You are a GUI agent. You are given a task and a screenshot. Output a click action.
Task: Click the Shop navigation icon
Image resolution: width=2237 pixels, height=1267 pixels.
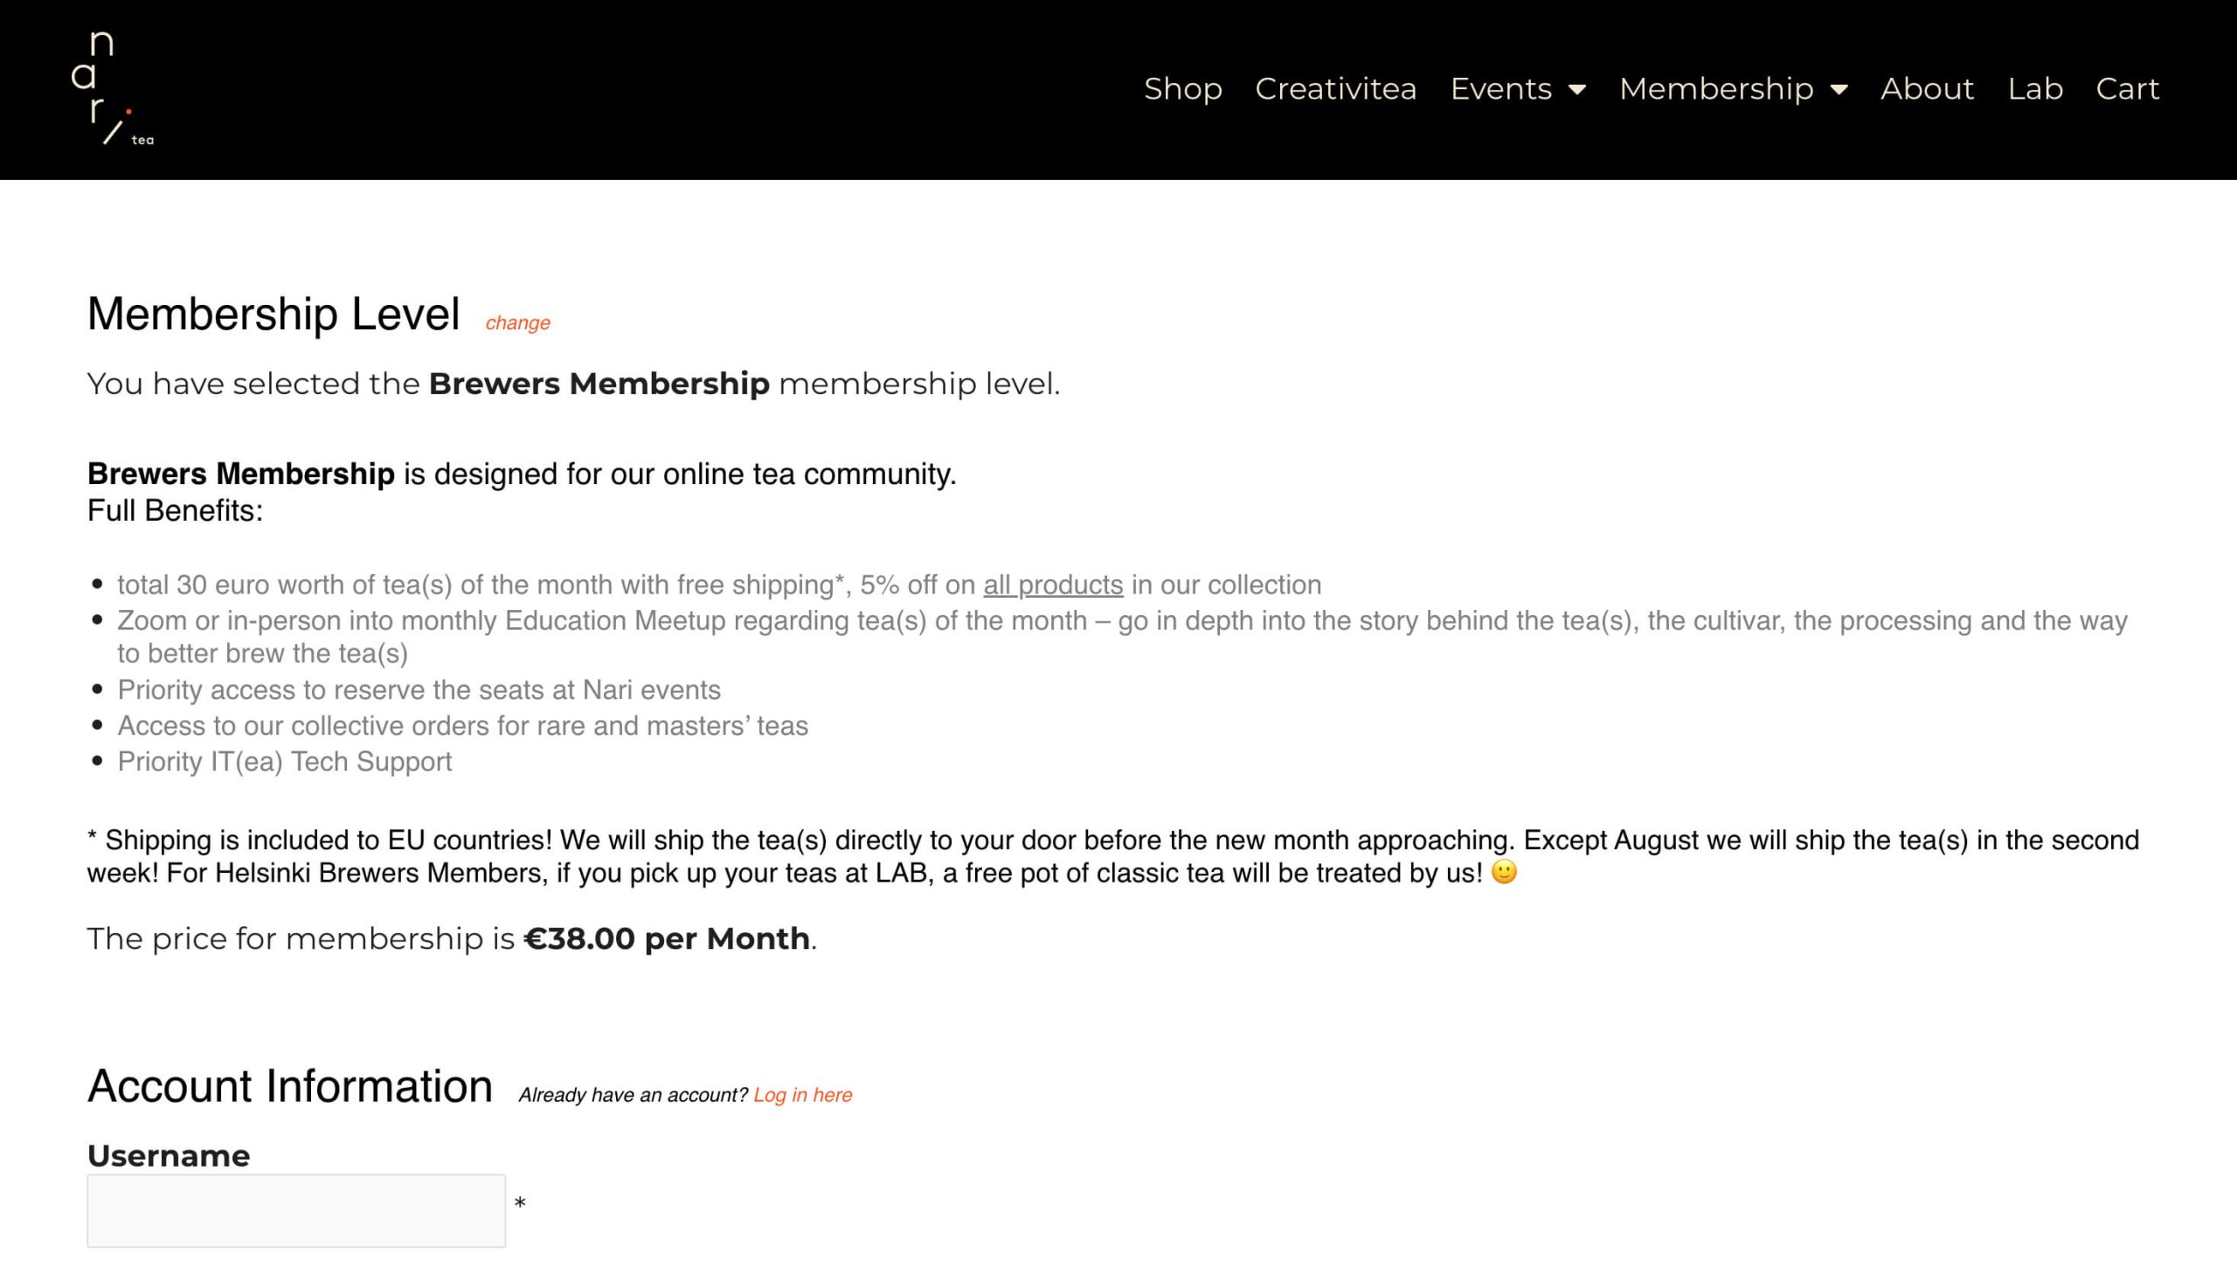point(1183,87)
